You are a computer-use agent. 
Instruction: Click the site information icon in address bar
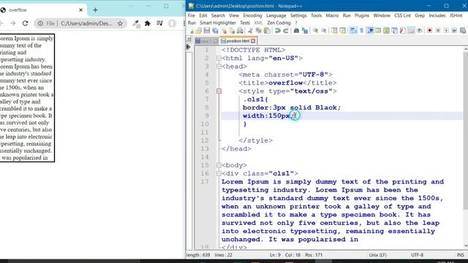(x=40, y=23)
